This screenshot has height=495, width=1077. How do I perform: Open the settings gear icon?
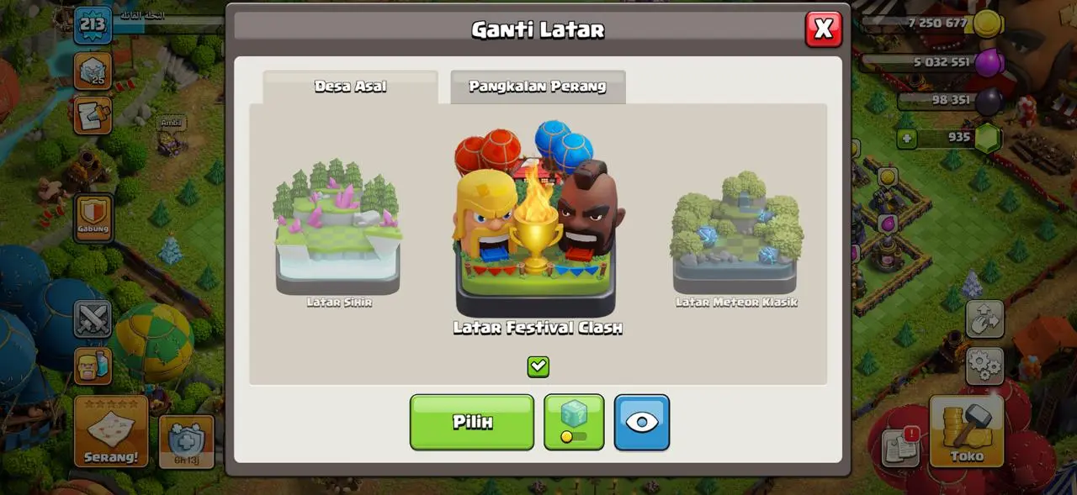(984, 366)
